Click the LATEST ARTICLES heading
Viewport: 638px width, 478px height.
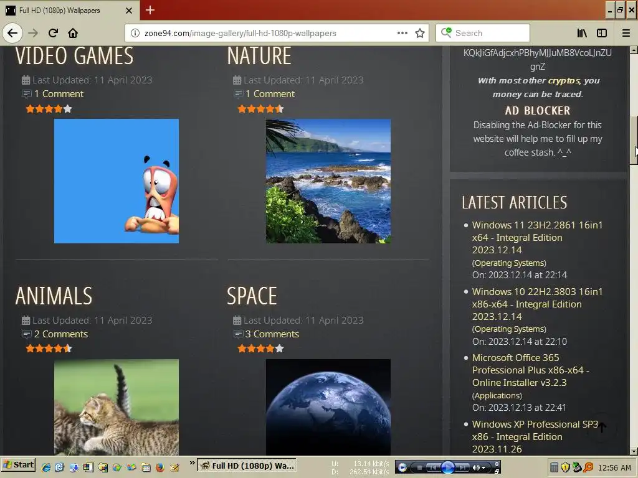pyautogui.click(x=514, y=202)
